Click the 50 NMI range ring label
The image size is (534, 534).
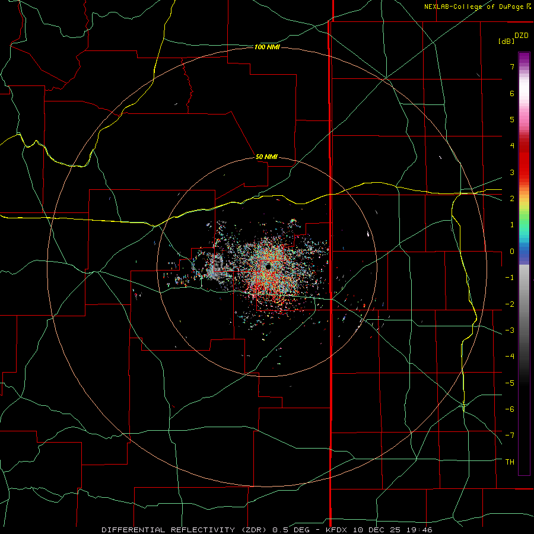click(266, 157)
